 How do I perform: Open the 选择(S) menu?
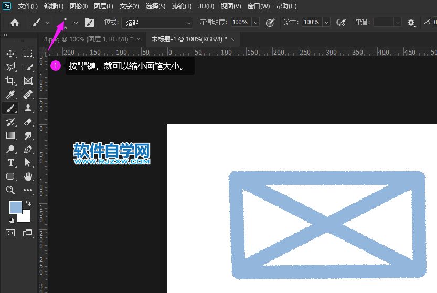coord(155,6)
